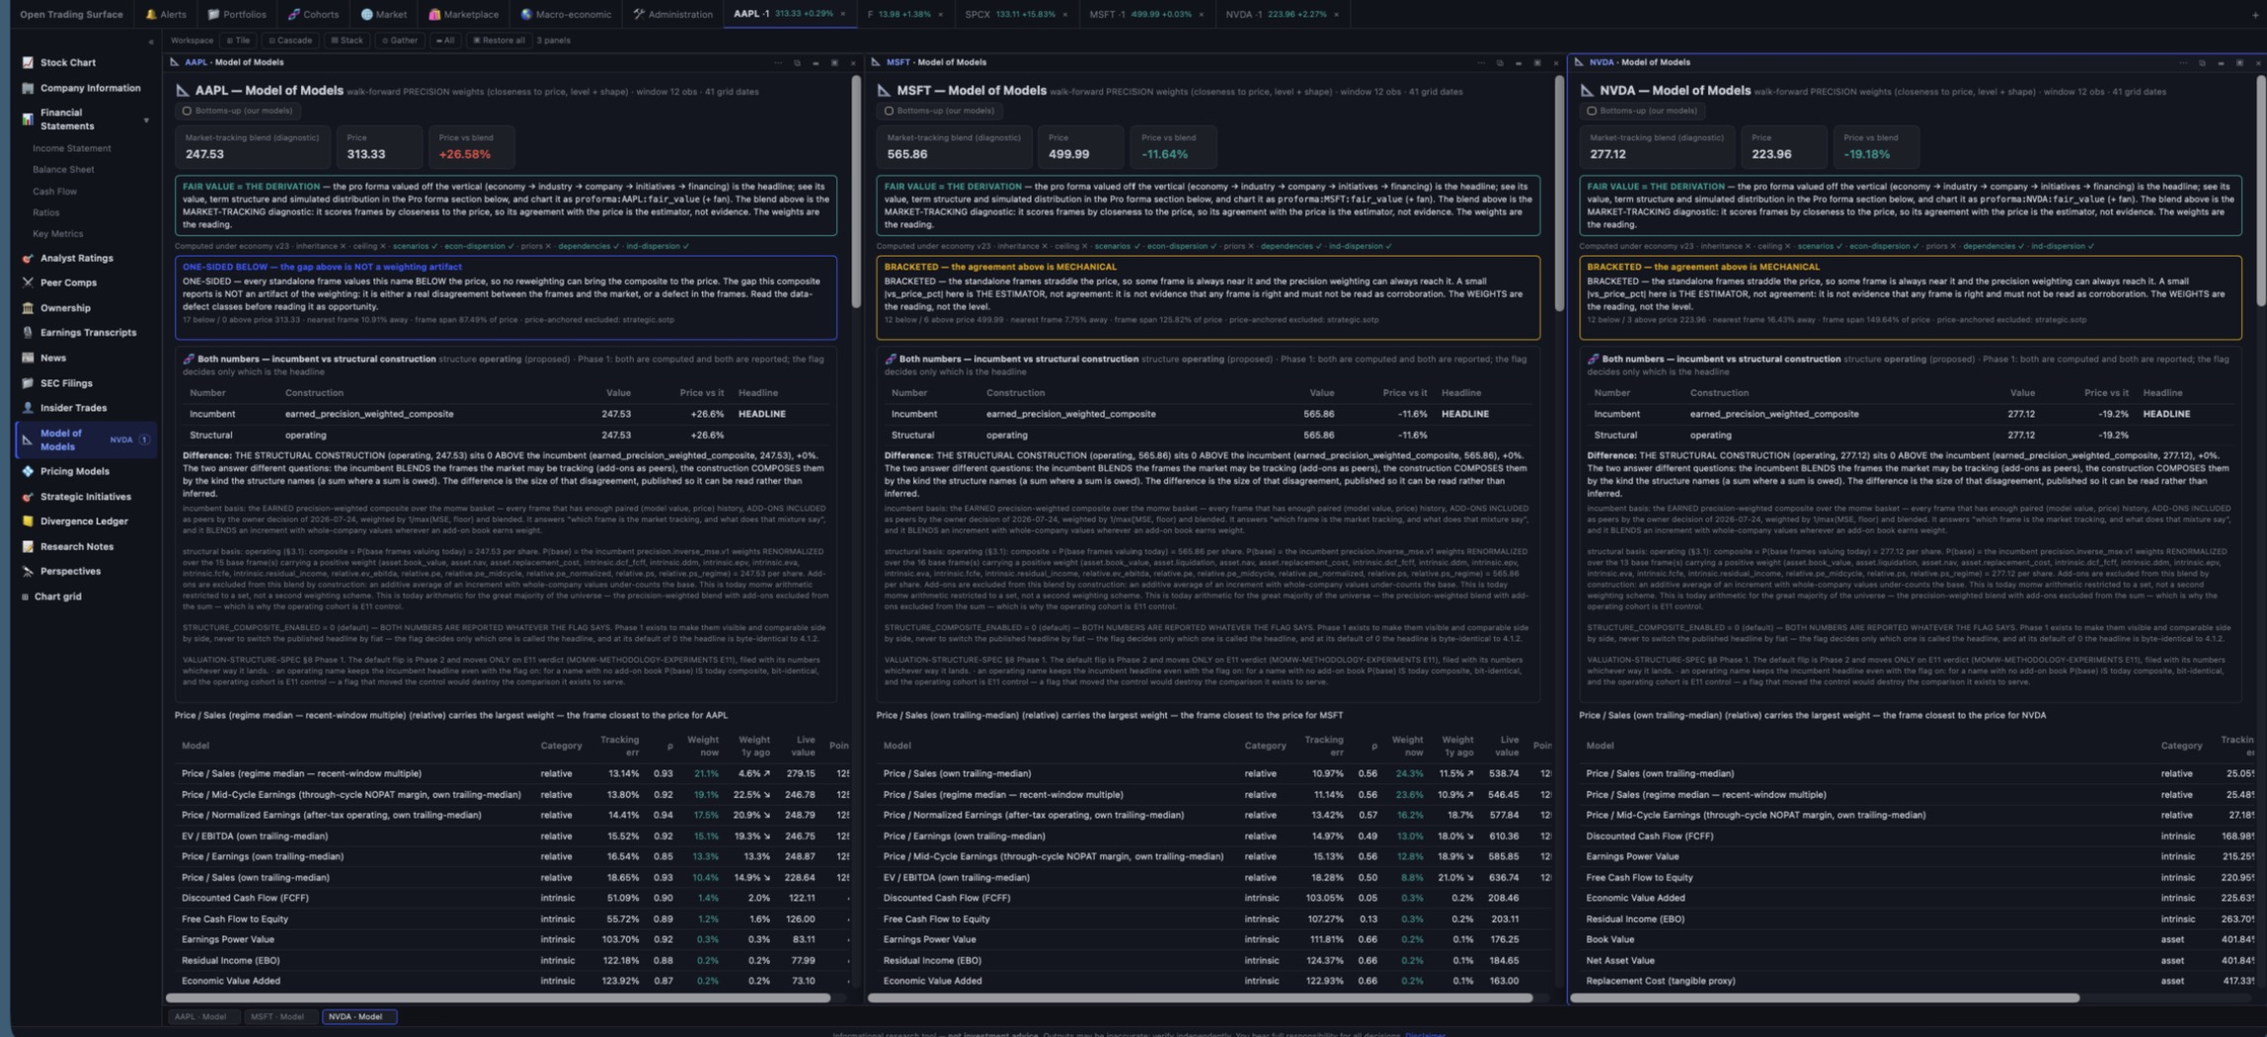
Task: Select EV / EBITDA row in MSFT table
Action: point(1212,877)
